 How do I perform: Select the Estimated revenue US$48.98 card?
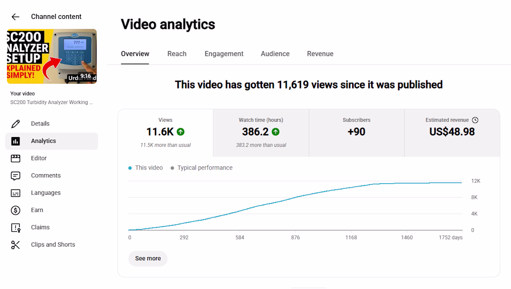click(x=452, y=133)
